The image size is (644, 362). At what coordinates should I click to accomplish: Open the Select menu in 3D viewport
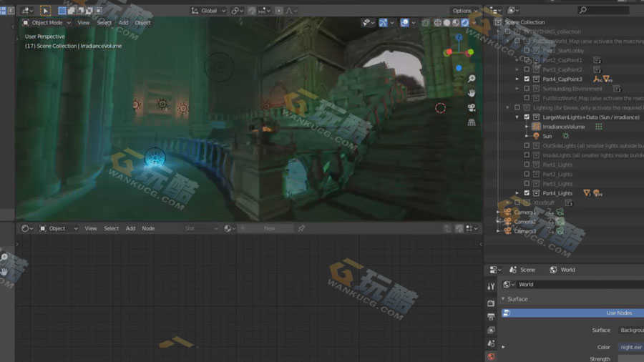[104, 23]
